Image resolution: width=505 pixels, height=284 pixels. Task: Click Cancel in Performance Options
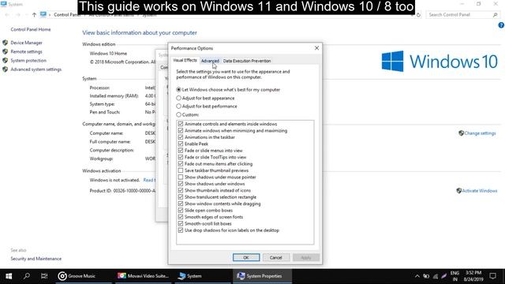click(276, 257)
